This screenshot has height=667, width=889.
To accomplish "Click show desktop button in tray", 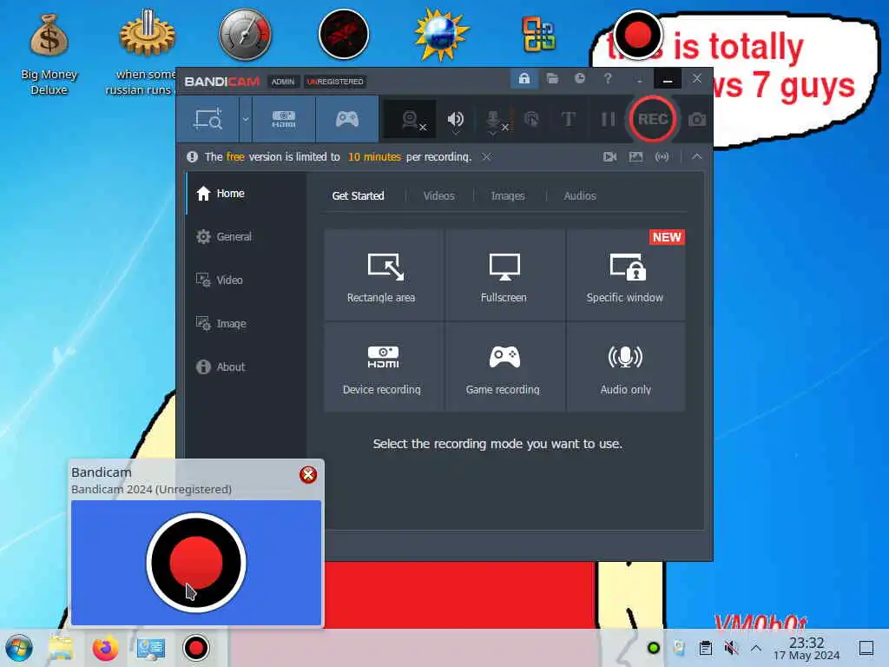I will coord(866,648).
